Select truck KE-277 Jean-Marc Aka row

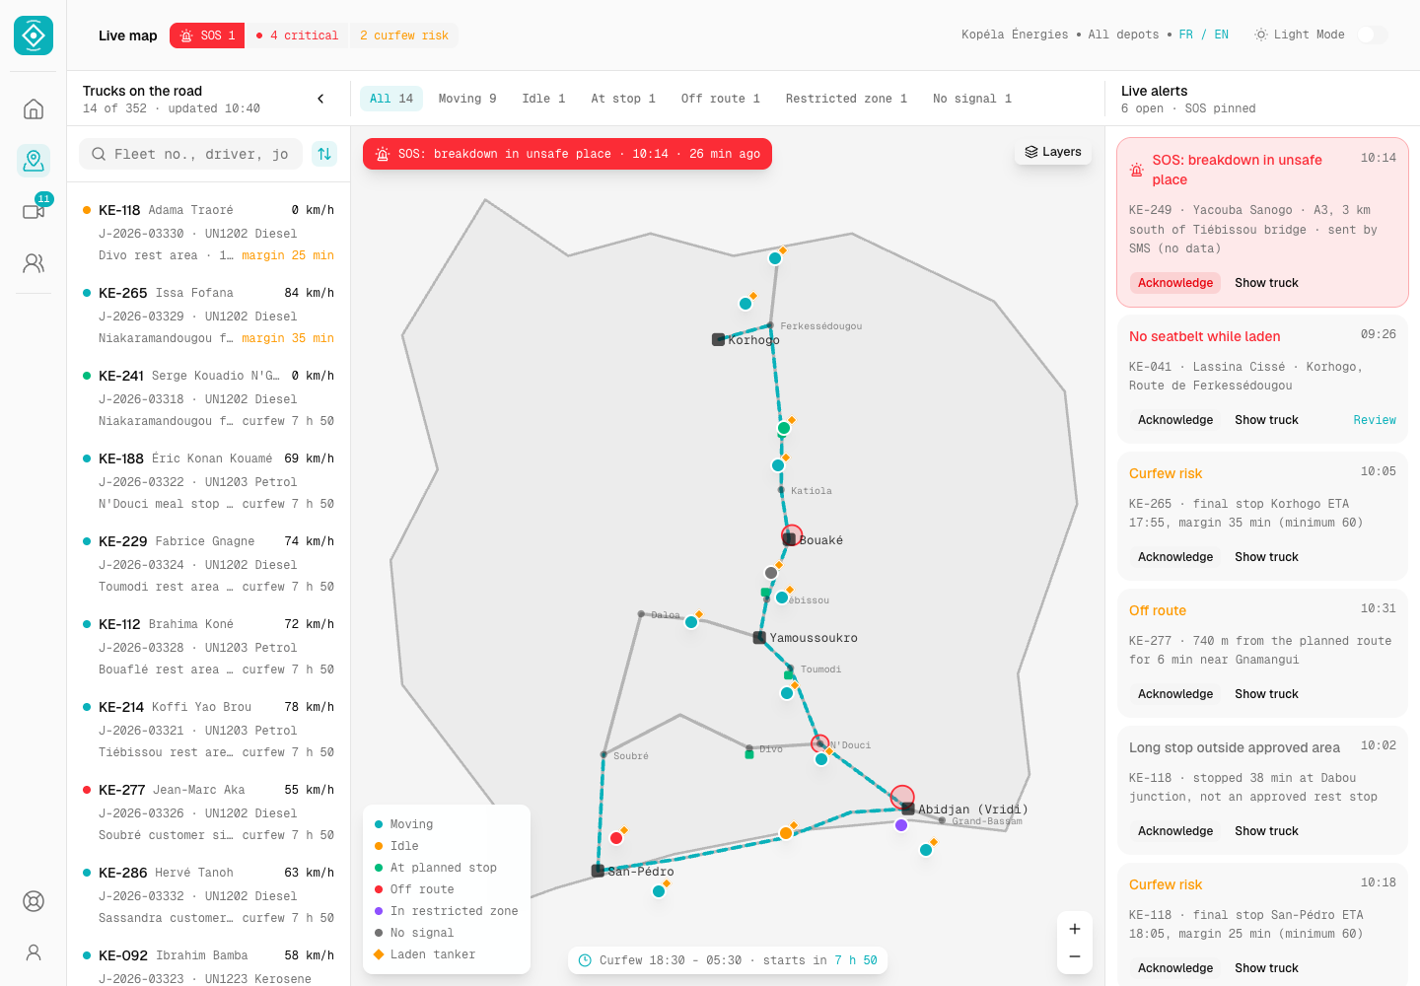209,812
